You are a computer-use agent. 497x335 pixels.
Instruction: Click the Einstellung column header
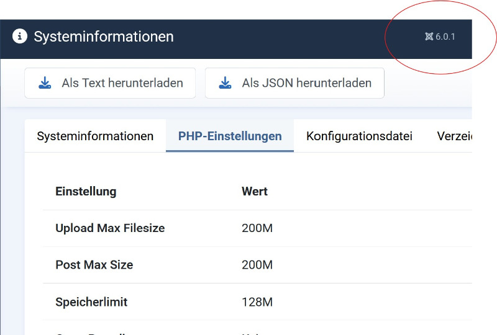click(x=86, y=191)
